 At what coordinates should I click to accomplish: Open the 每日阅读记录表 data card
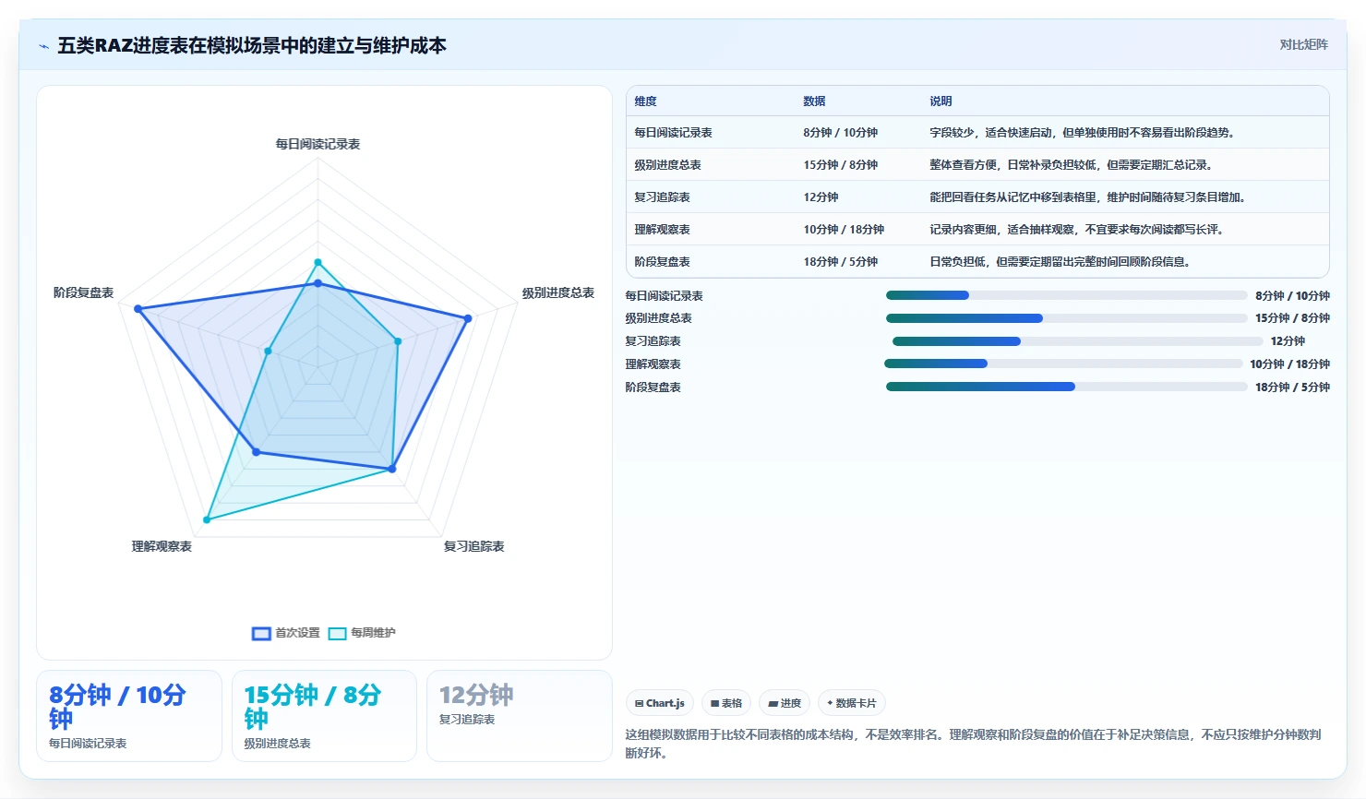[129, 716]
